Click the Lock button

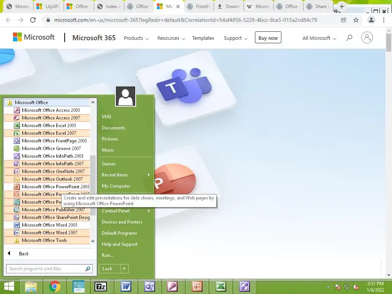click(110, 269)
